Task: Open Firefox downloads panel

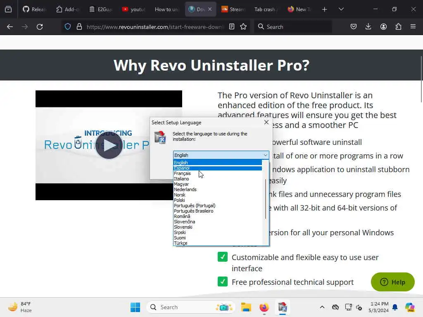Action: tap(368, 27)
